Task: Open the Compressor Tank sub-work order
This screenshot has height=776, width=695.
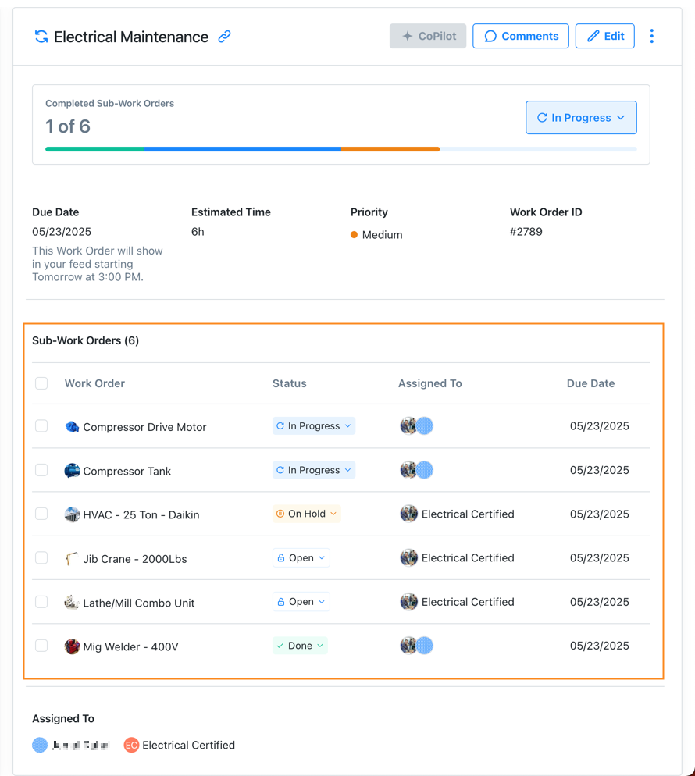Action: coord(127,471)
